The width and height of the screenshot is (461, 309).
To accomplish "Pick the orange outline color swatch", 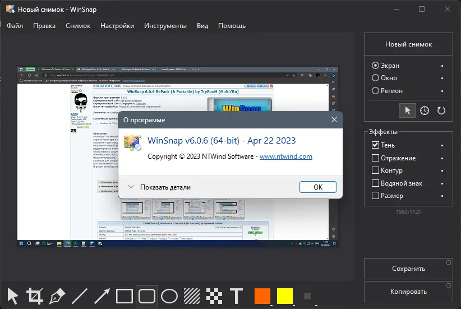I will point(262,296).
